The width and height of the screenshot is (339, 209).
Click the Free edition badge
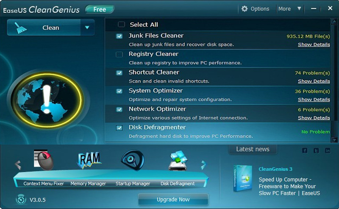pyautogui.click(x=100, y=9)
